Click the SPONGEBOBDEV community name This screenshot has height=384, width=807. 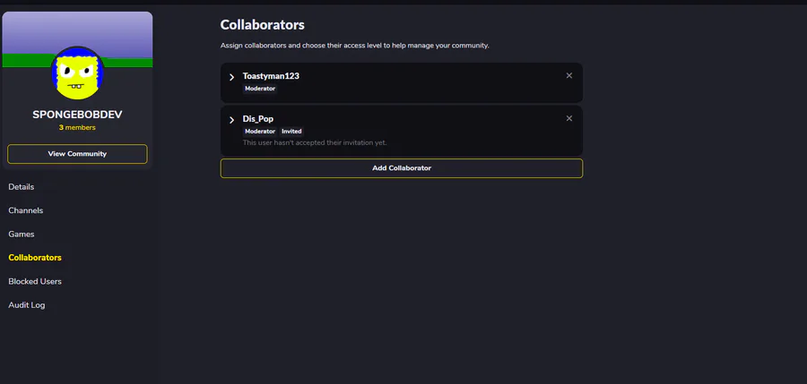pyautogui.click(x=77, y=115)
